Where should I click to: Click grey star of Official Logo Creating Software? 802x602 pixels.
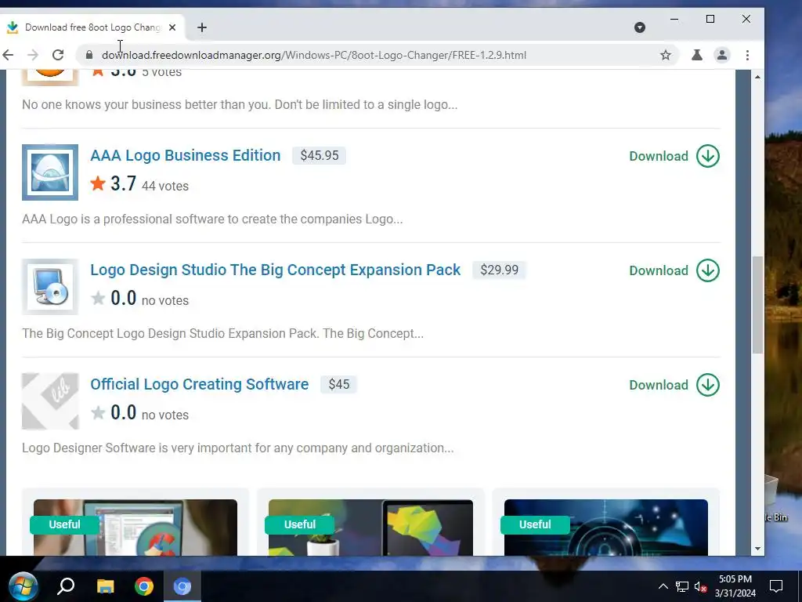(x=98, y=412)
